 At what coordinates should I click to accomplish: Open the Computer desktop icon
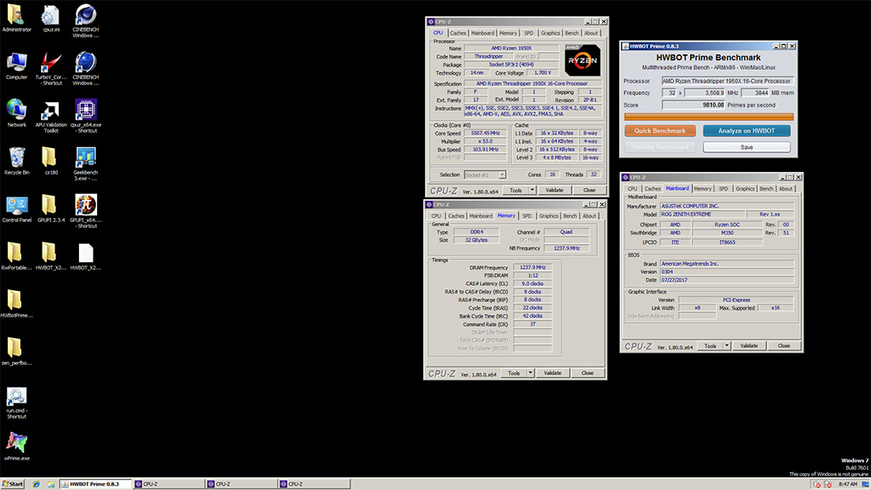tap(16, 66)
